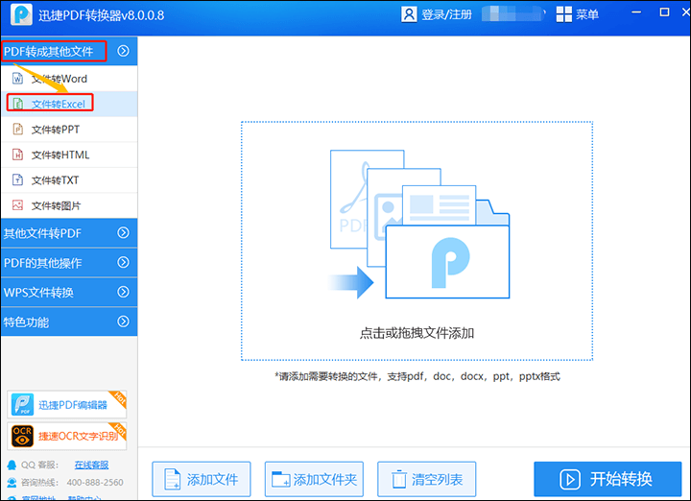691x501 pixels.
Task: Click the trash can icon
Action: [399, 479]
